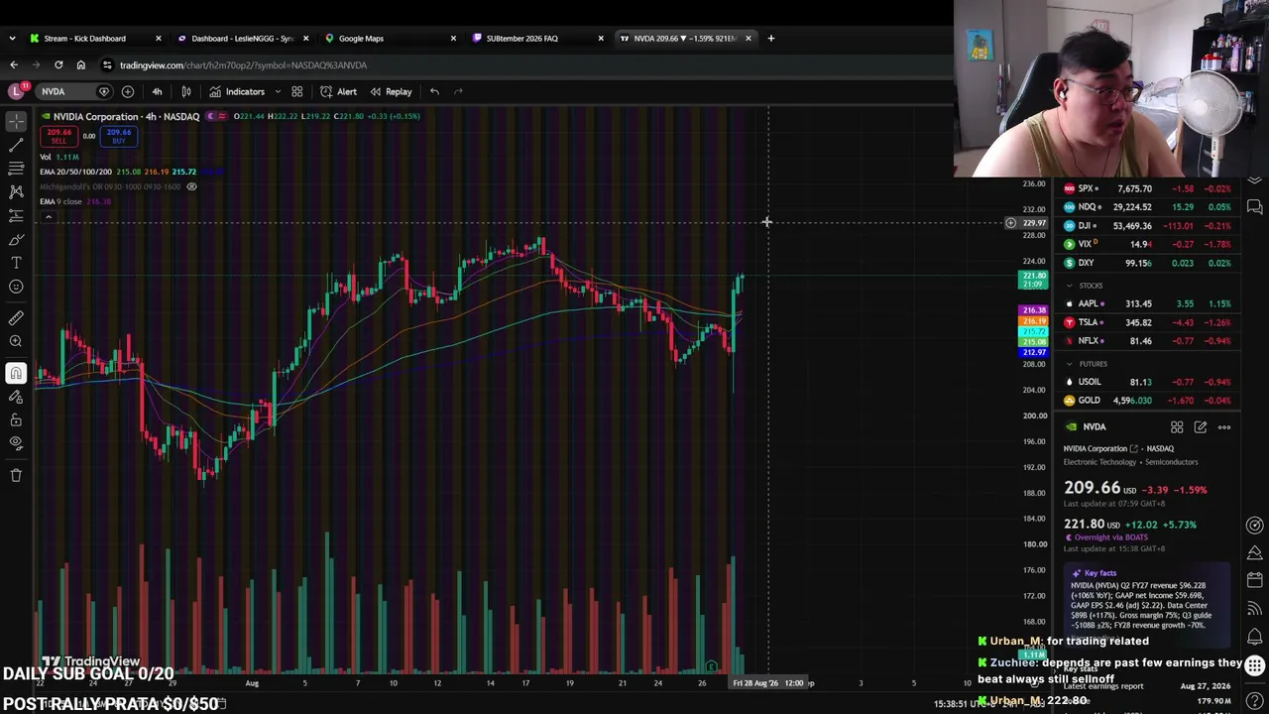Viewport: 1269px width, 714px height.
Task: Open the user profile menu avatar
Action: click(15, 91)
